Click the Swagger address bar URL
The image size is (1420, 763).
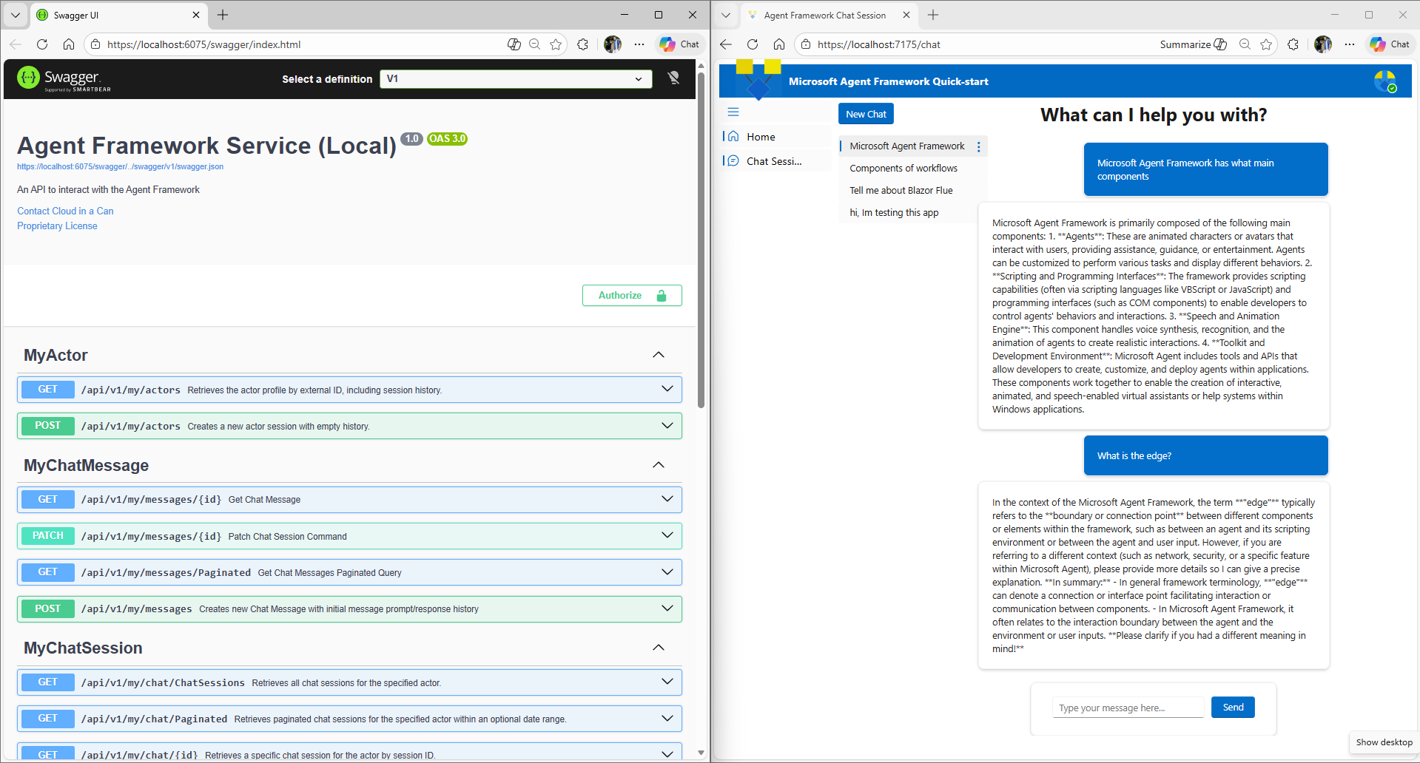204,44
